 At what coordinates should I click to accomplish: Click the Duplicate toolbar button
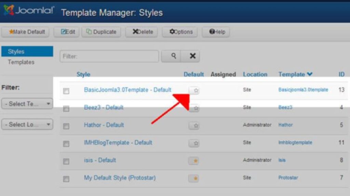[101, 32]
